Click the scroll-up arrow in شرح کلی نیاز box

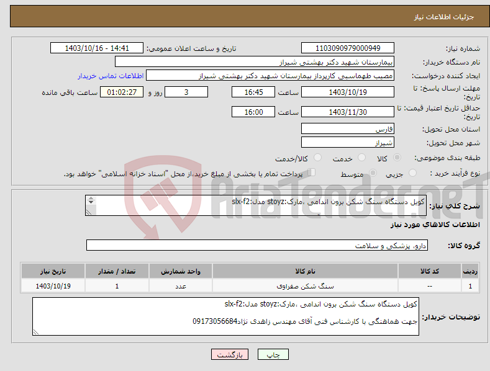point(91,198)
